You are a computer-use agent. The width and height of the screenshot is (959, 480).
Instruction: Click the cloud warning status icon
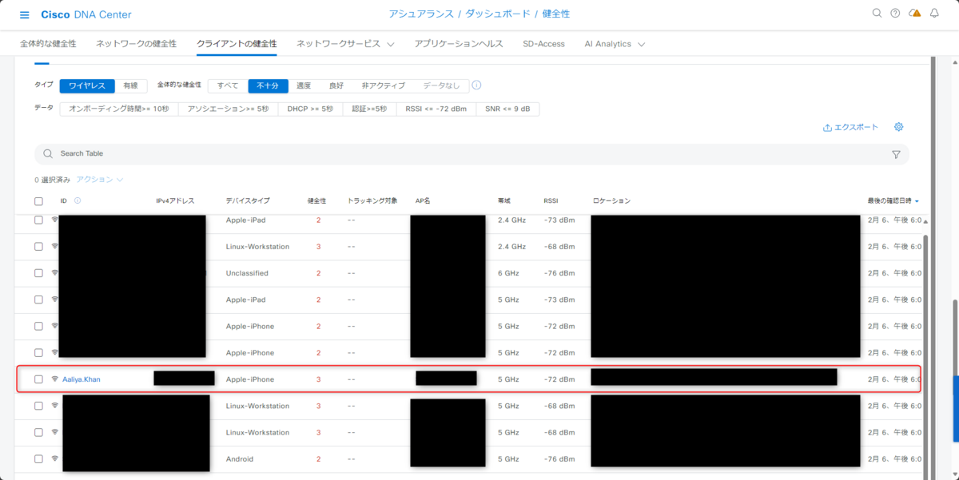click(915, 14)
